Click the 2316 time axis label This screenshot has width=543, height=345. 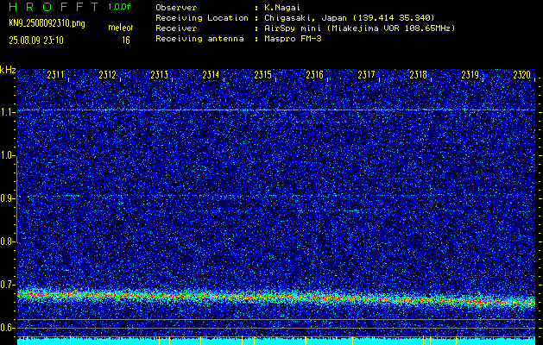(x=314, y=75)
